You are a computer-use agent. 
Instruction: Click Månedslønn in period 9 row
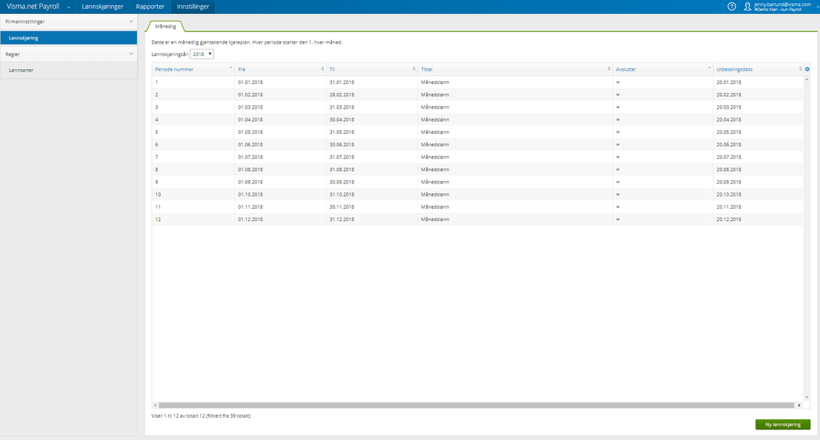(435, 182)
